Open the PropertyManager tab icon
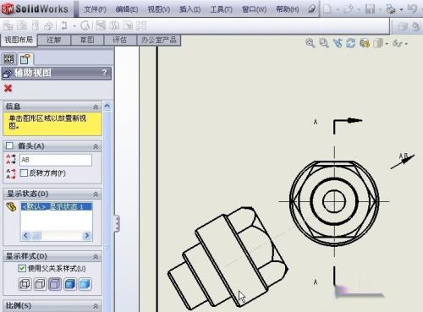The height and width of the screenshot is (312, 423). point(25,59)
